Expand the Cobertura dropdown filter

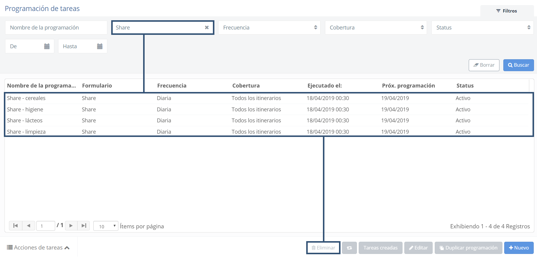(376, 27)
